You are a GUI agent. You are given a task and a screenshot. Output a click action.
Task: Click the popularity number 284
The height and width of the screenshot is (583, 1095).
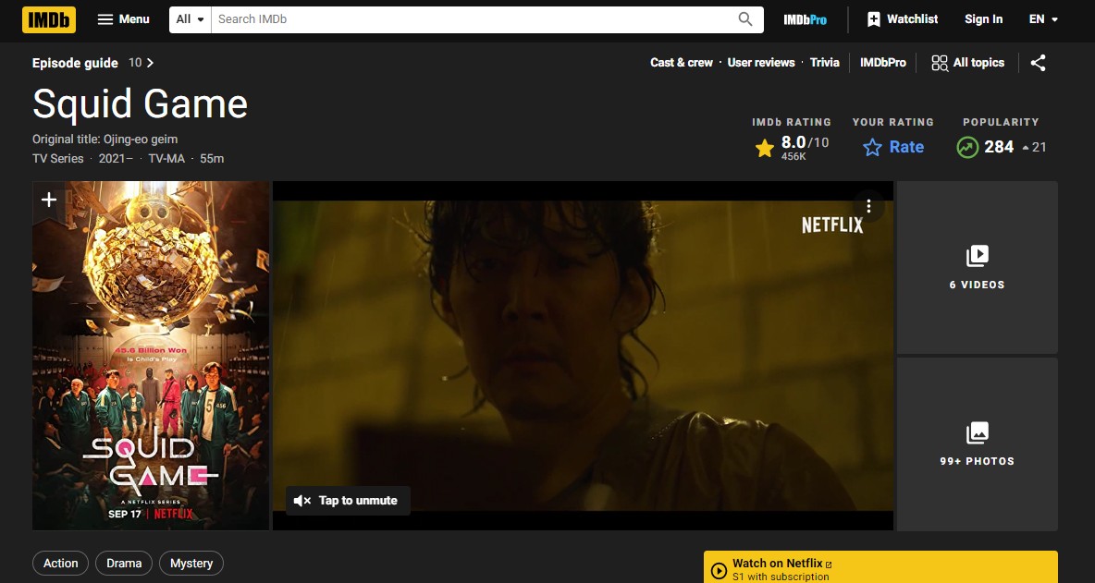click(999, 147)
